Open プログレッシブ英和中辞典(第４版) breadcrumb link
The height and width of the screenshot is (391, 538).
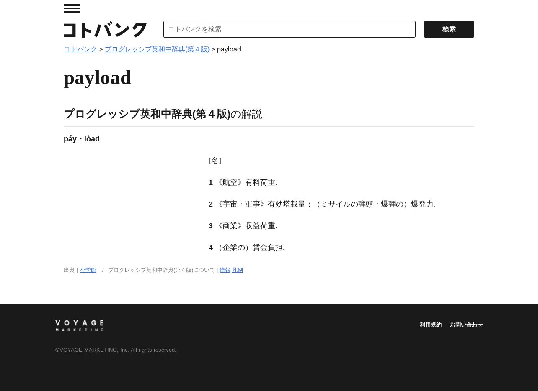click(x=157, y=49)
